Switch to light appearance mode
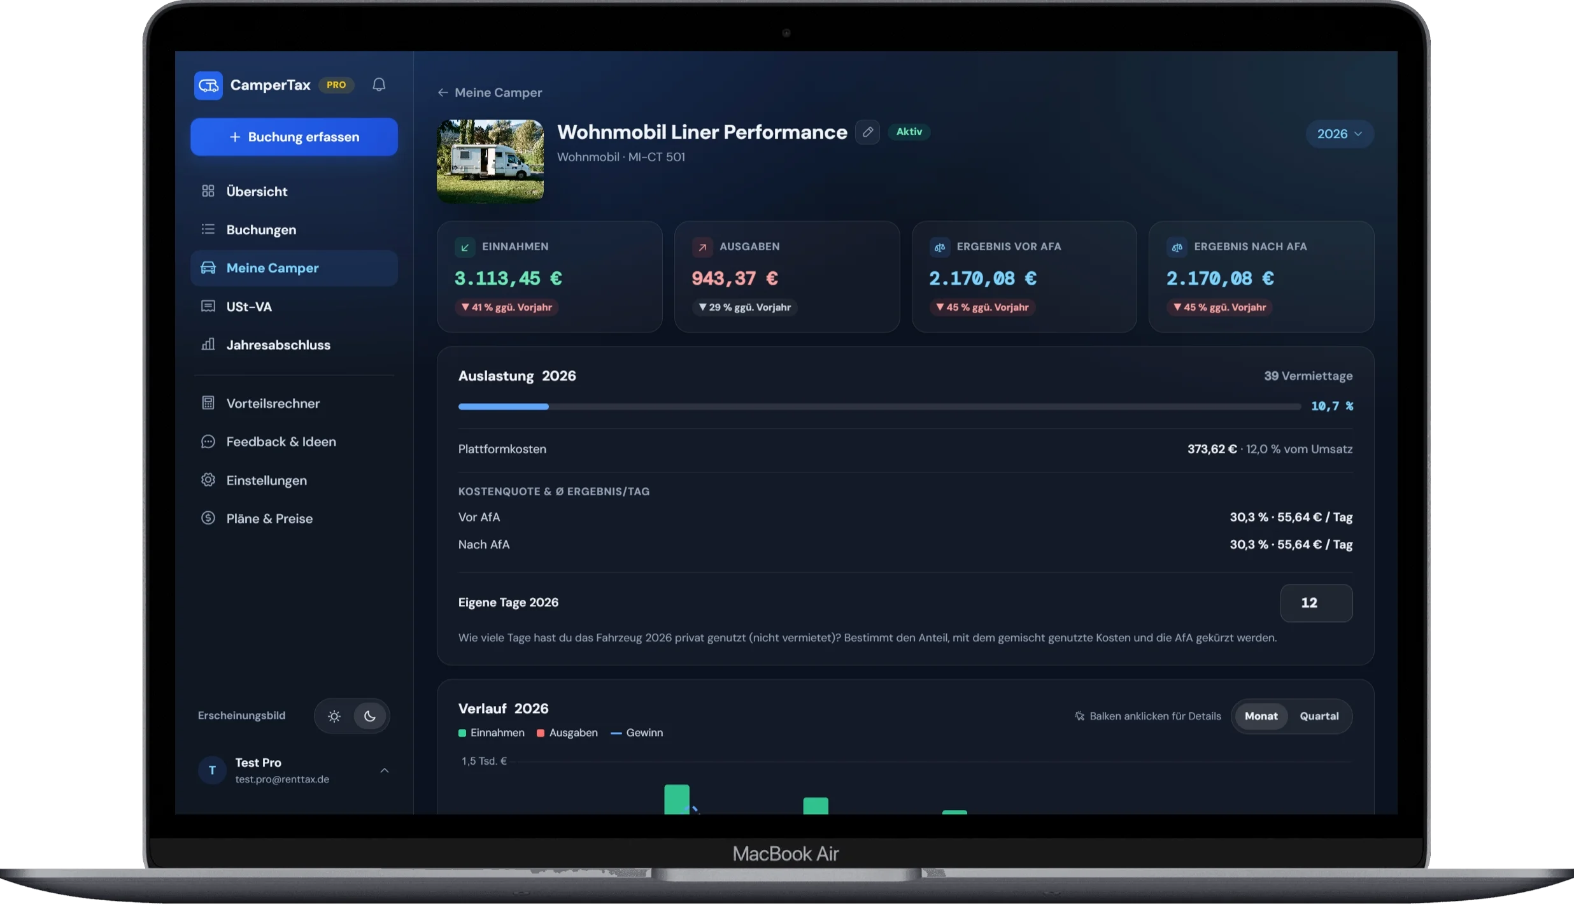 click(334, 716)
